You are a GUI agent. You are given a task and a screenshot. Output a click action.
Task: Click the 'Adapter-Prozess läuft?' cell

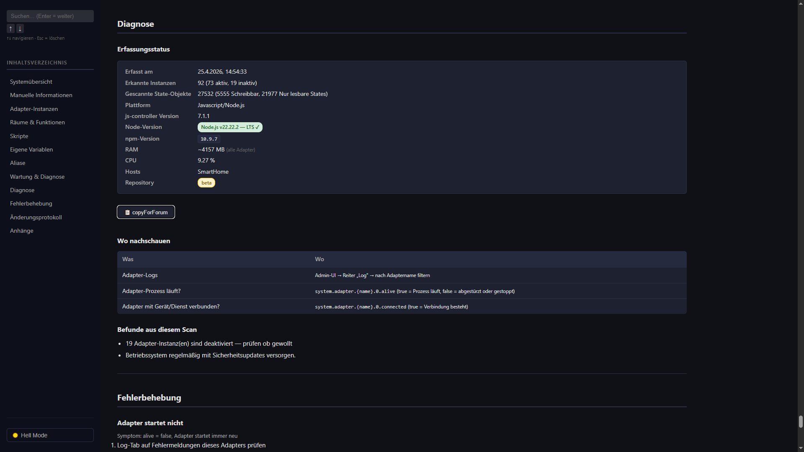tap(152, 291)
